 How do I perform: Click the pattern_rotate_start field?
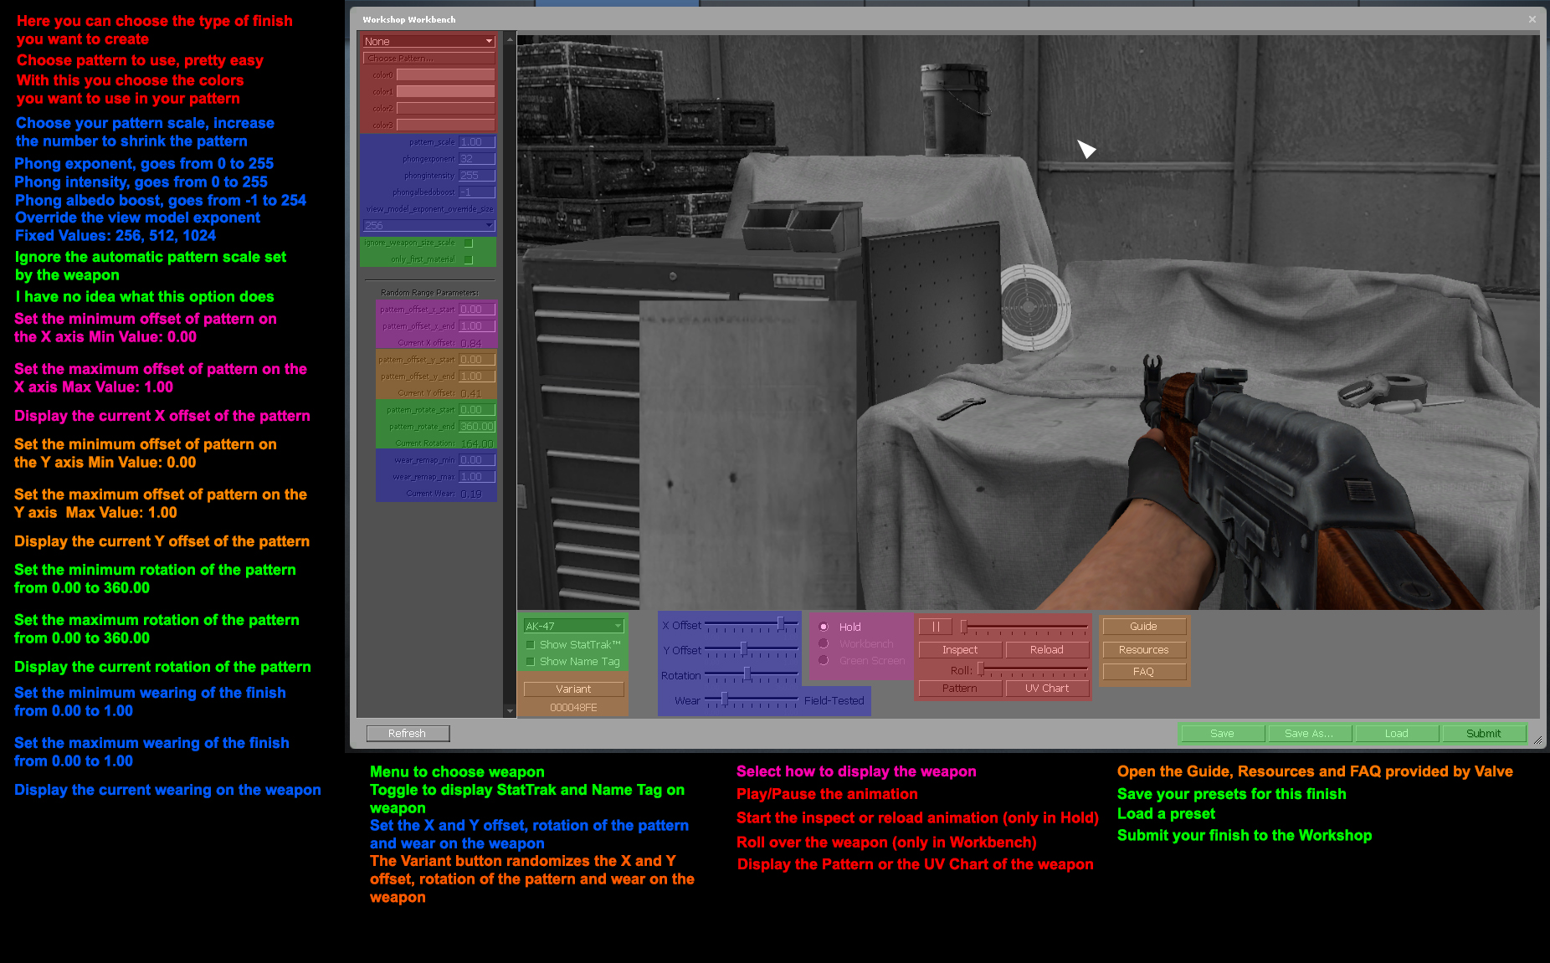coord(477,410)
